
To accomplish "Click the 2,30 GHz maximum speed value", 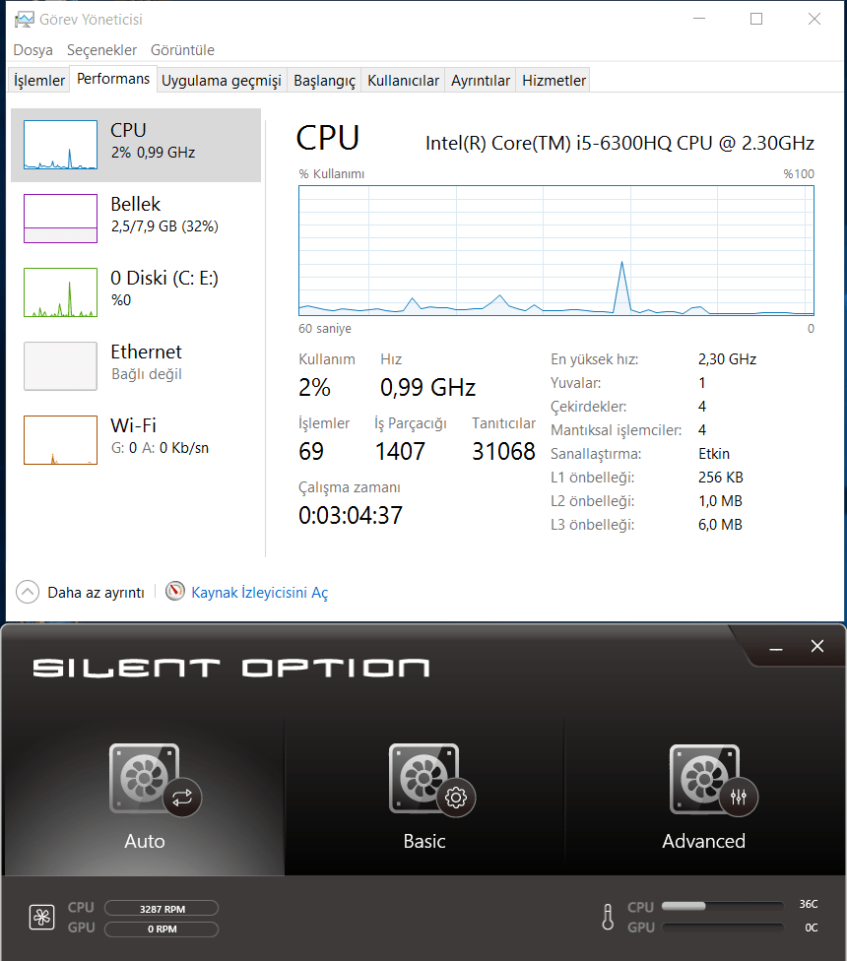I will [x=728, y=359].
